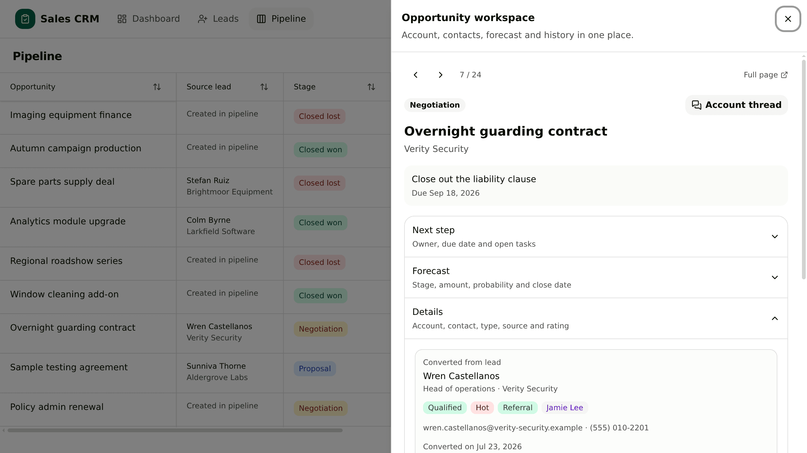807x453 pixels.
Task: Click the Proposal stage badge
Action: pyautogui.click(x=315, y=369)
